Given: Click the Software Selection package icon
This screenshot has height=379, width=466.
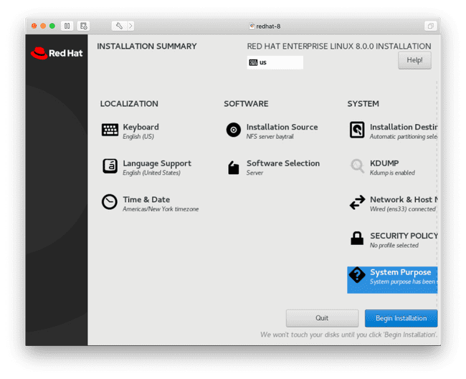Looking at the screenshot, I should (233, 168).
